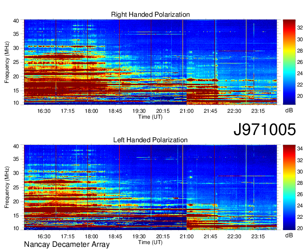This screenshot has width=308, height=250.
Task: Click the 40 MHz tick on top frequency axis
Action: coord(16,21)
